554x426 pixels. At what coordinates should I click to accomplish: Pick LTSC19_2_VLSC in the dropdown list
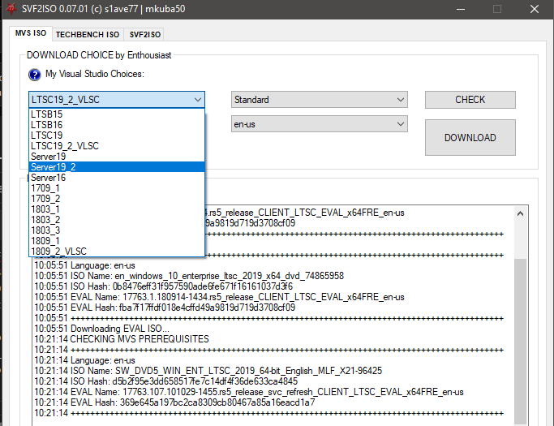[x=117, y=146]
